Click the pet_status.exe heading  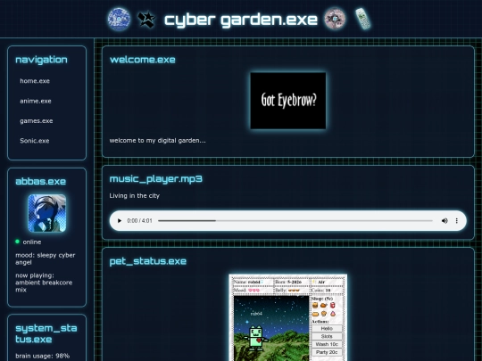[x=148, y=261]
